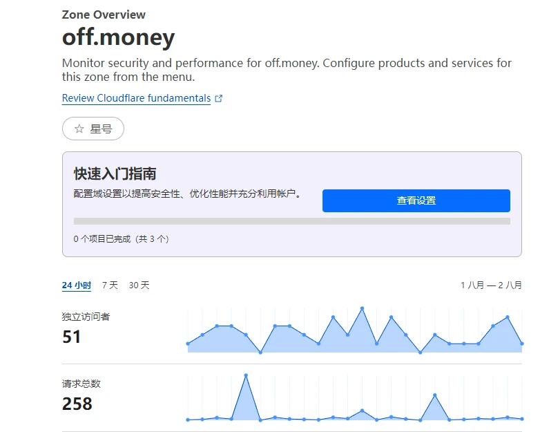Click the 独立访问者 metric label
This screenshot has height=432, width=540.
tap(86, 317)
